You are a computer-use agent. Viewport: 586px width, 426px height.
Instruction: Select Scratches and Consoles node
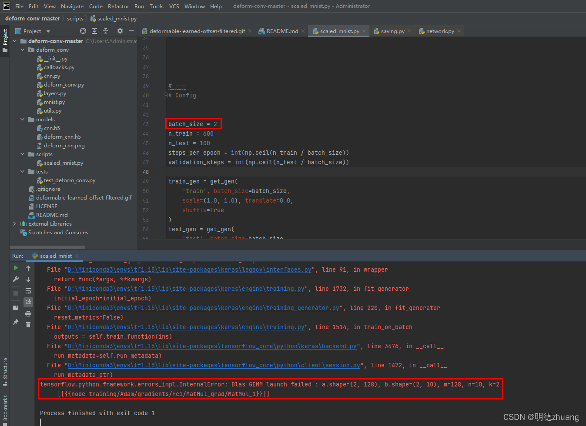[58, 232]
